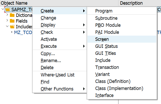
Task: Open the Other Functions submenu arrow
Action: 84,89
